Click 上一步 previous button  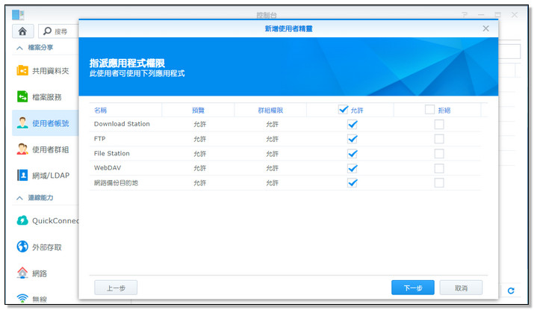coord(115,288)
